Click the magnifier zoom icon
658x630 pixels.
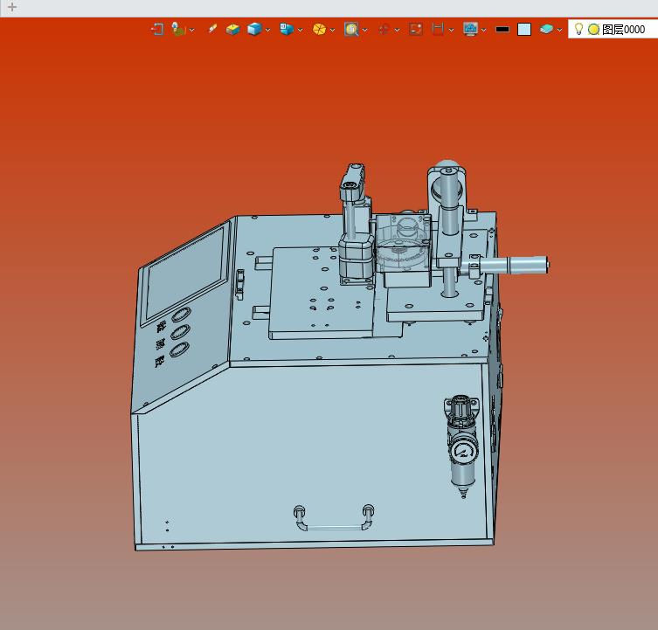351,30
